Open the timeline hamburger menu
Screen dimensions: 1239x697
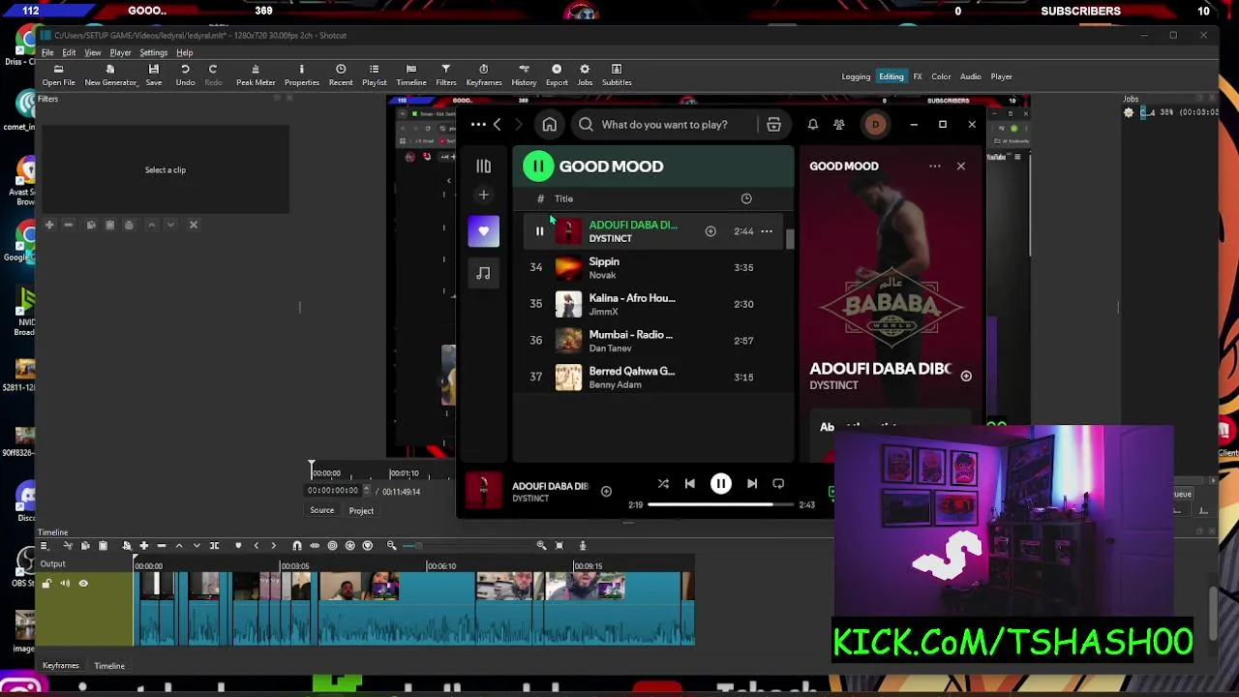pyautogui.click(x=45, y=546)
